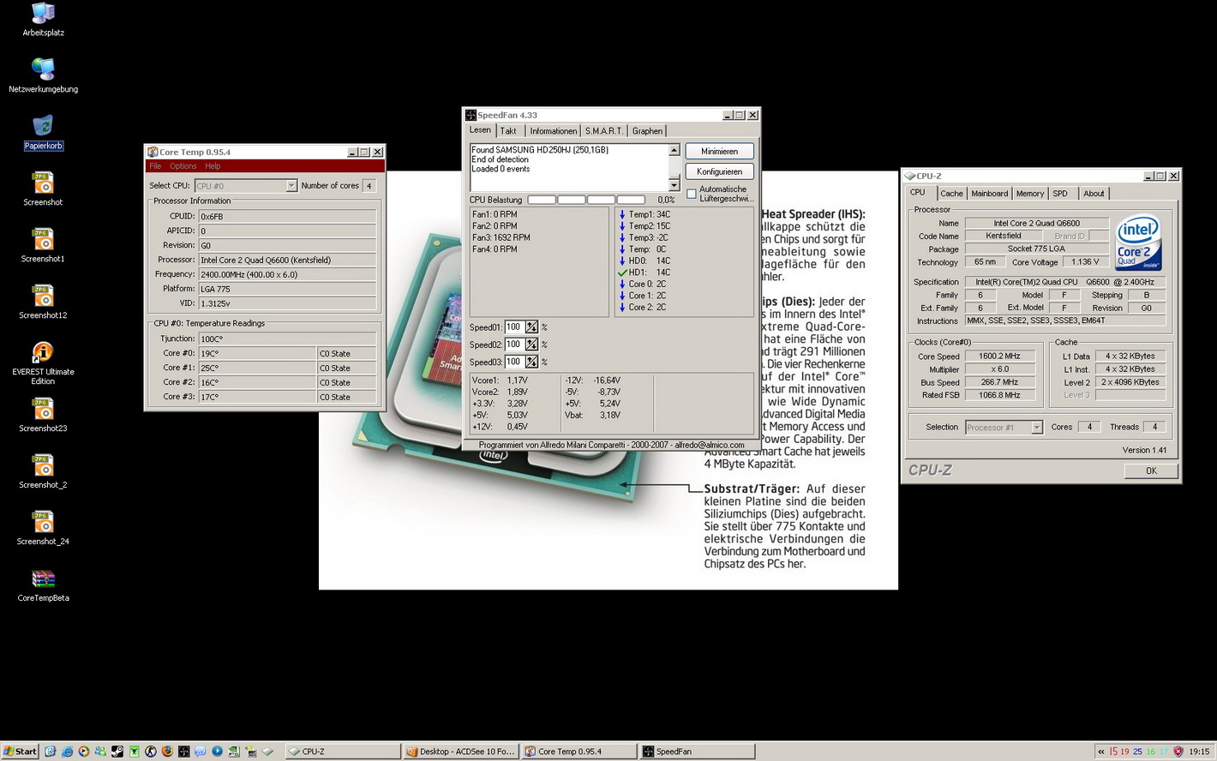Open the Screenshot23 desktop file

pyautogui.click(x=43, y=416)
